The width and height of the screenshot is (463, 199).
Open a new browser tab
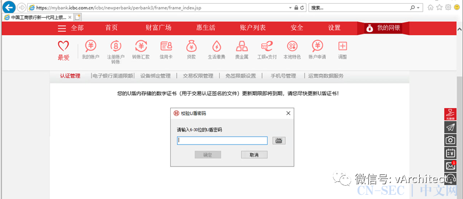pos(78,18)
